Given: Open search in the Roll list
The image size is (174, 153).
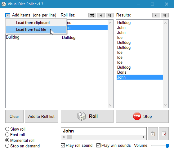Looking at the screenshot, I should pyautogui.click(x=109, y=15).
